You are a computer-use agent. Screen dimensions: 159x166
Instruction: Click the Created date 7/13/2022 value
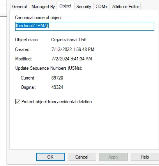(73, 49)
